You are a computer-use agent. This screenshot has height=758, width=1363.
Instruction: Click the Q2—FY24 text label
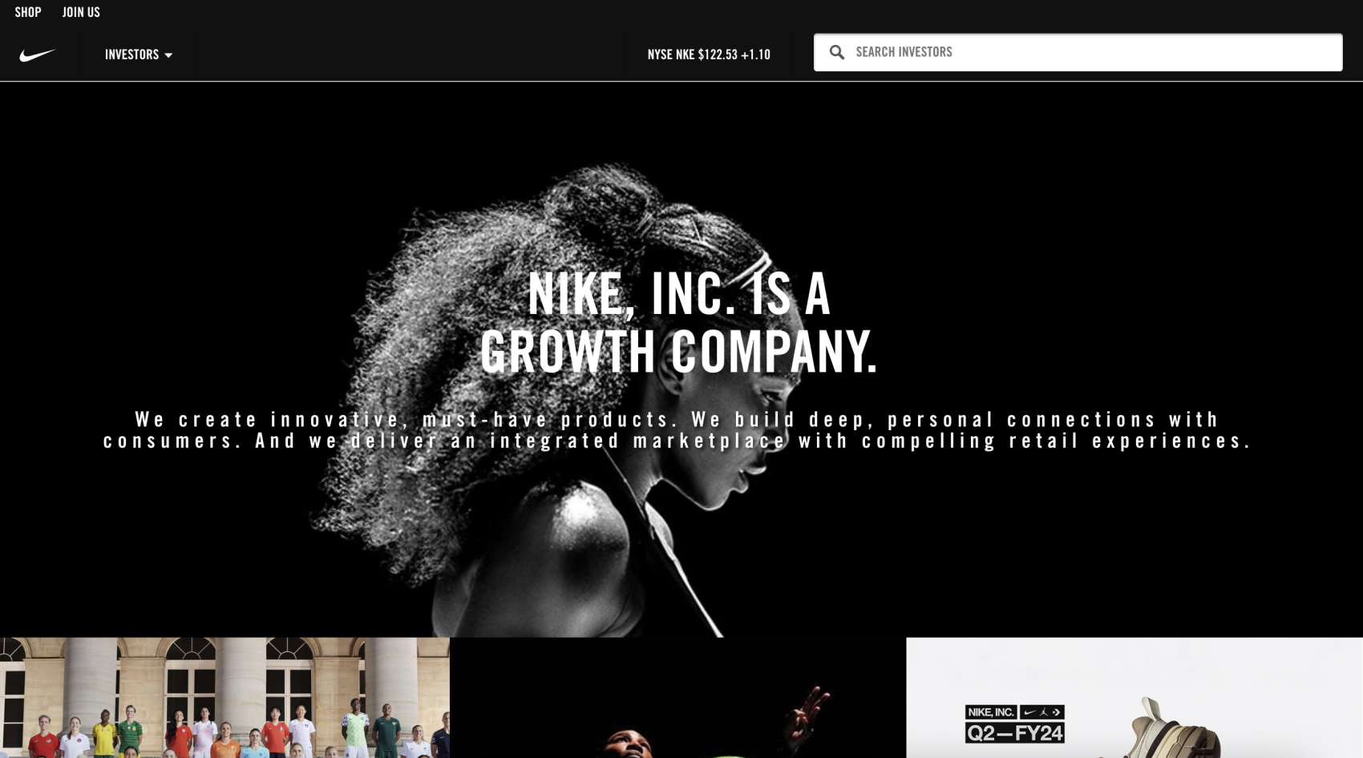click(x=1015, y=732)
